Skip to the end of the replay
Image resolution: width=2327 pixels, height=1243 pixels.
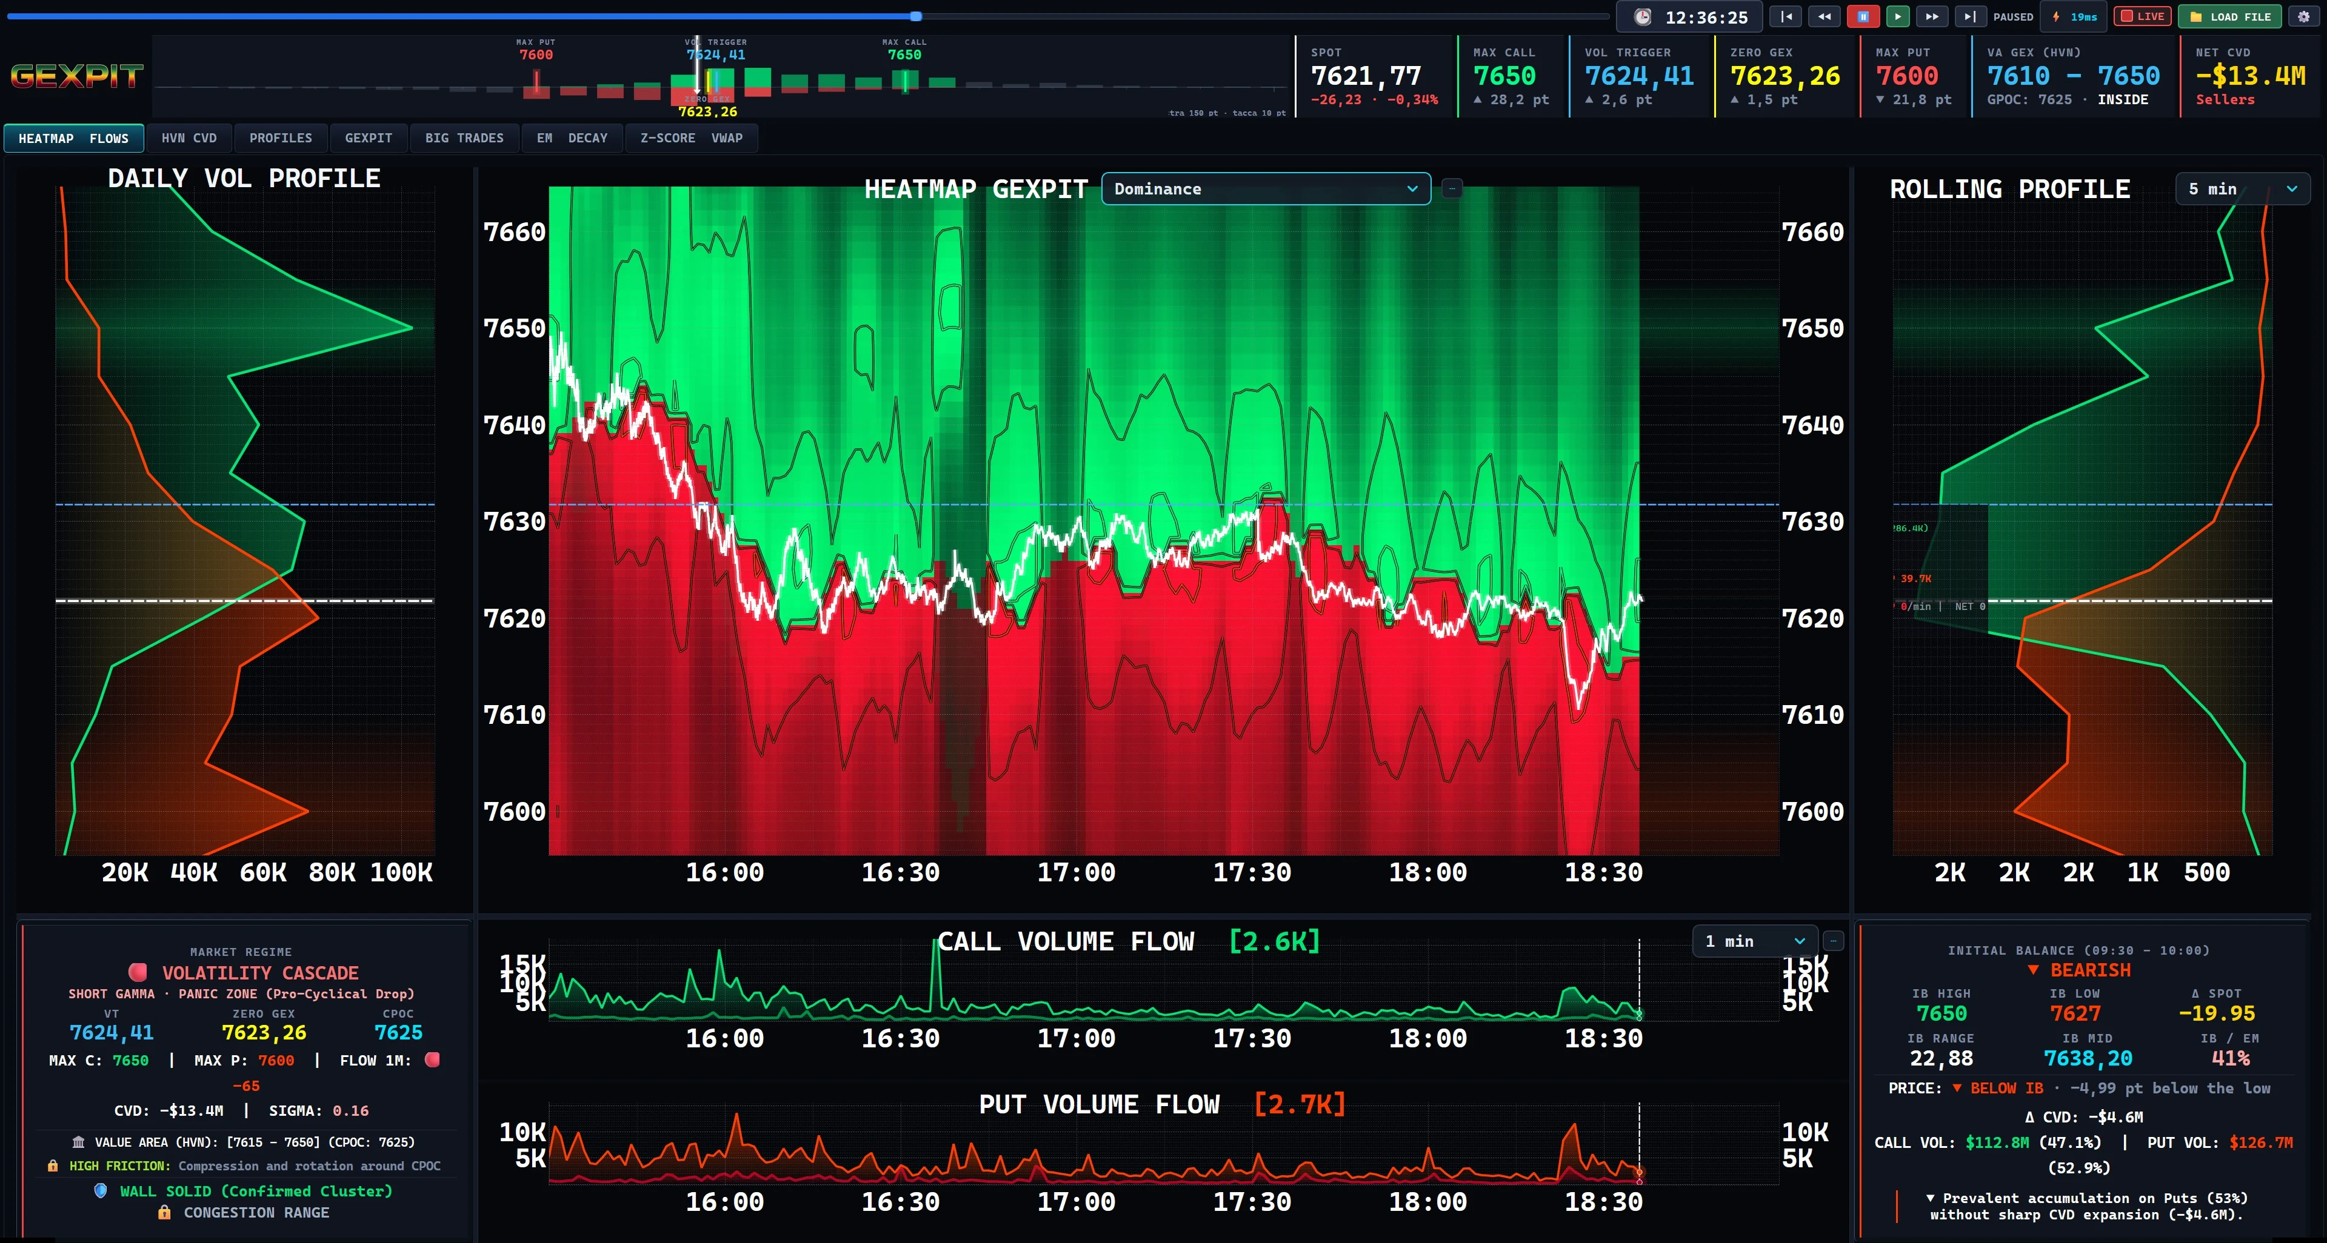[1970, 16]
